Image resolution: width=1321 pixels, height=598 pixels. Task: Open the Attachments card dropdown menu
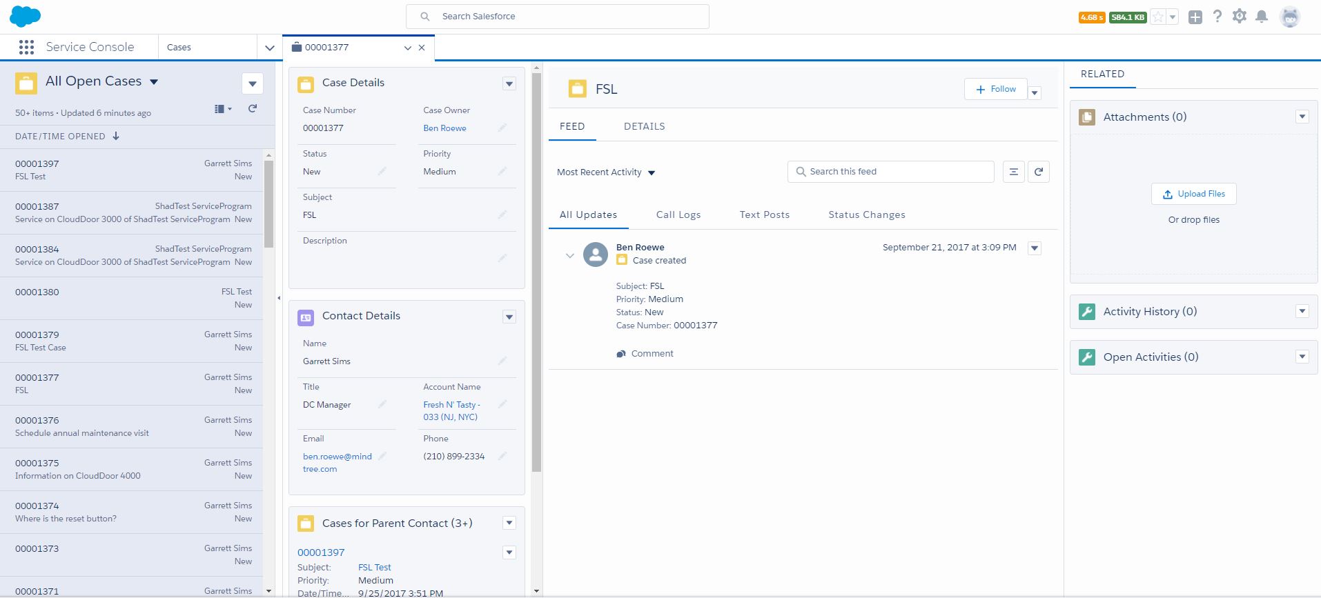click(x=1302, y=117)
